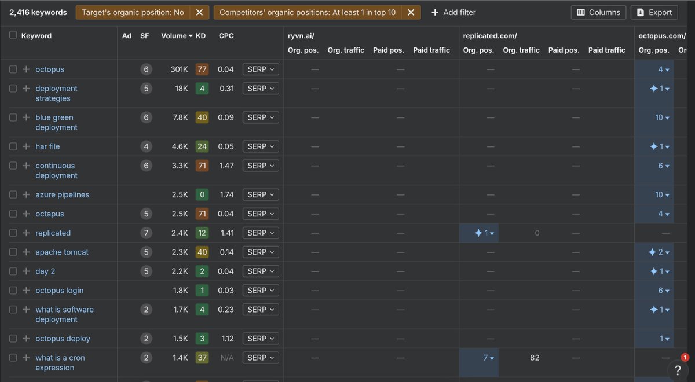Open the octopus keyword link

click(50, 69)
